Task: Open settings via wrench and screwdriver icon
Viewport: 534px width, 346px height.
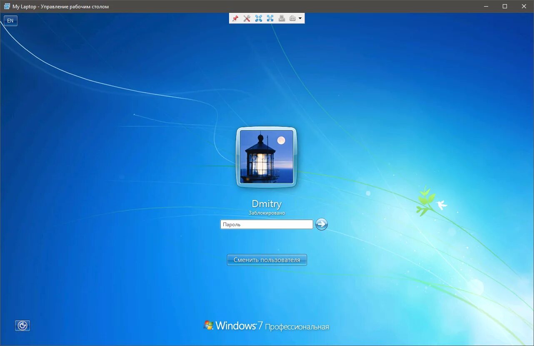Action: pyautogui.click(x=247, y=18)
